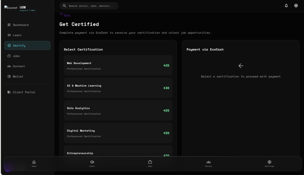
Task: Click the $30 price for AI & Machine Learning
Action: point(166,88)
